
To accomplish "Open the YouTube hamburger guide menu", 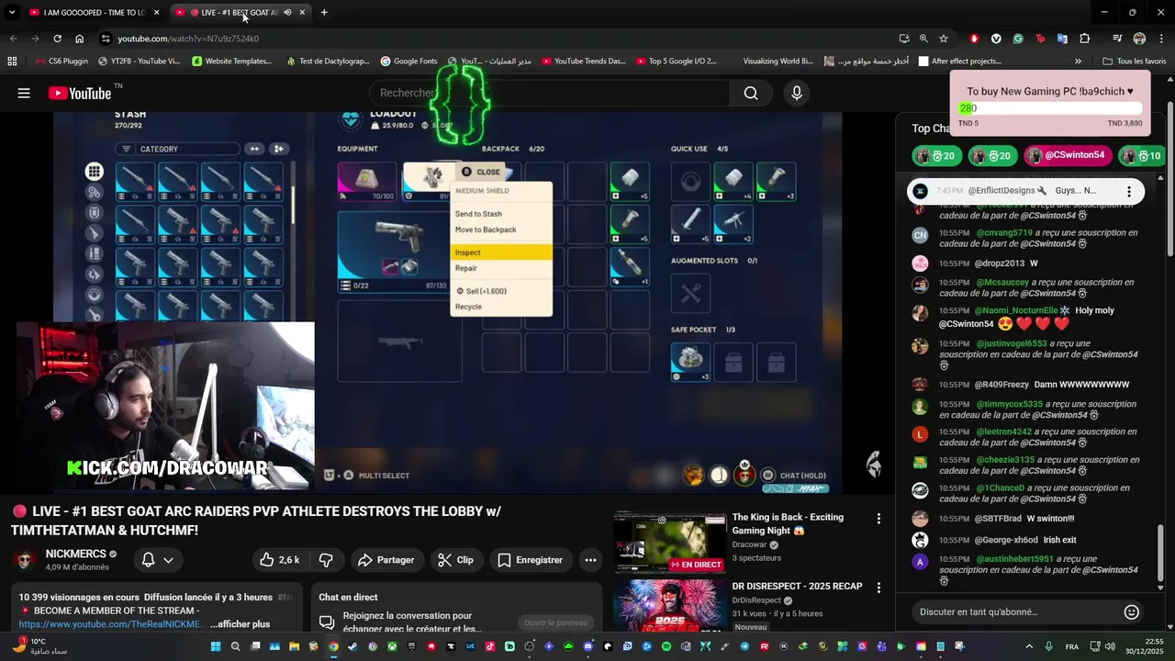I will tap(24, 93).
